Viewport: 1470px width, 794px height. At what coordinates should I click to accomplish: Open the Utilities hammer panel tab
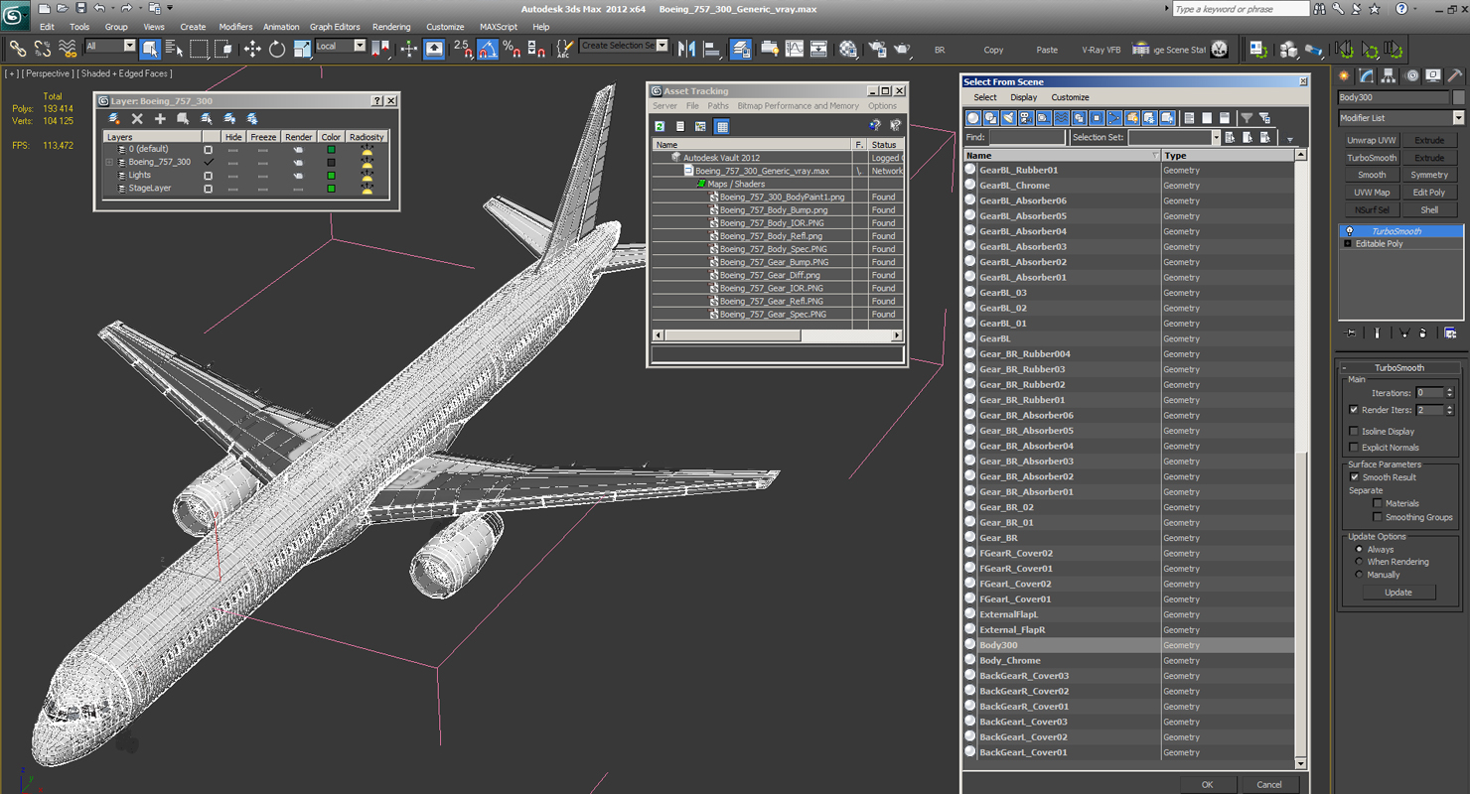coord(1454,75)
